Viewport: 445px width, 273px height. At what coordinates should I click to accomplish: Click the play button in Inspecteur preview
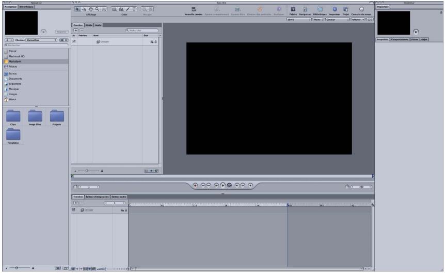coord(416,32)
